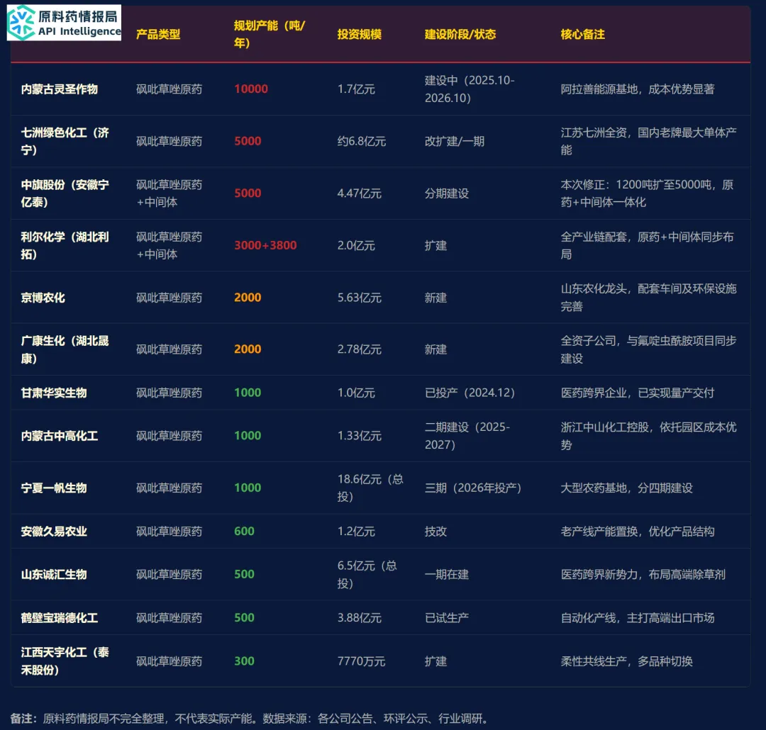
Task: Click the 1.0亿元 investment cell
Action: (356, 393)
